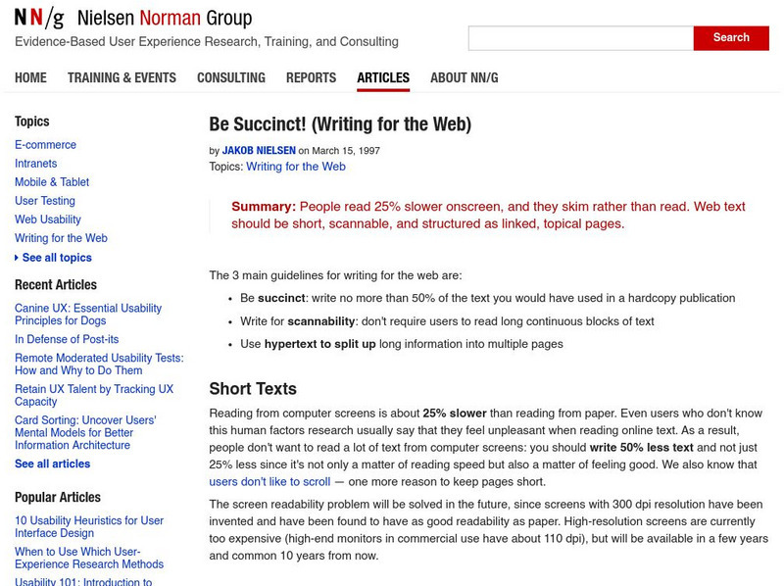Viewport: 784px width, 586px height.
Task: Open the Training & Events menu
Action: [x=122, y=77]
